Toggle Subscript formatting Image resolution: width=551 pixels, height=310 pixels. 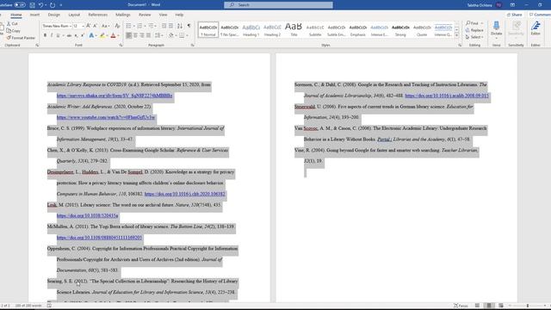(76, 35)
